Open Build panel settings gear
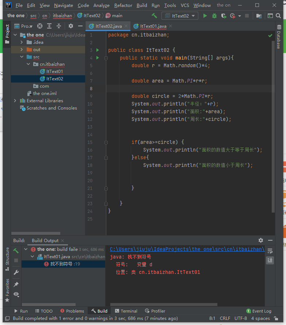The width and height of the screenshot is (286, 325). point(261,240)
